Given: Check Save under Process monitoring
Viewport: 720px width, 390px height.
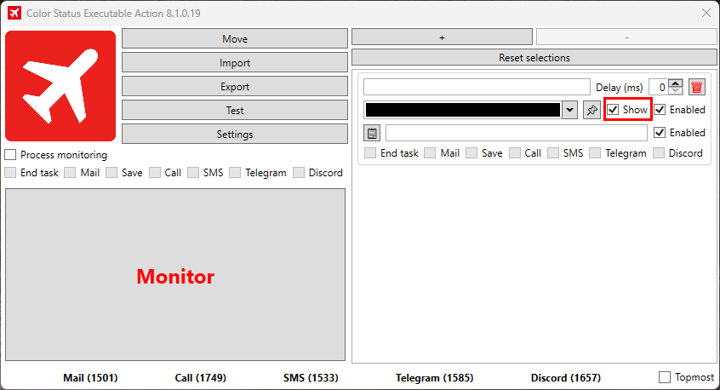Looking at the screenshot, I should (x=111, y=173).
